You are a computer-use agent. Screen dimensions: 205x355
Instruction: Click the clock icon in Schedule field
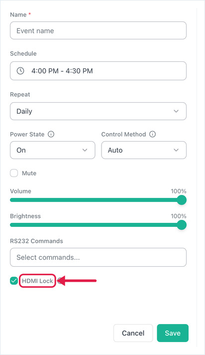pyautogui.click(x=20, y=71)
